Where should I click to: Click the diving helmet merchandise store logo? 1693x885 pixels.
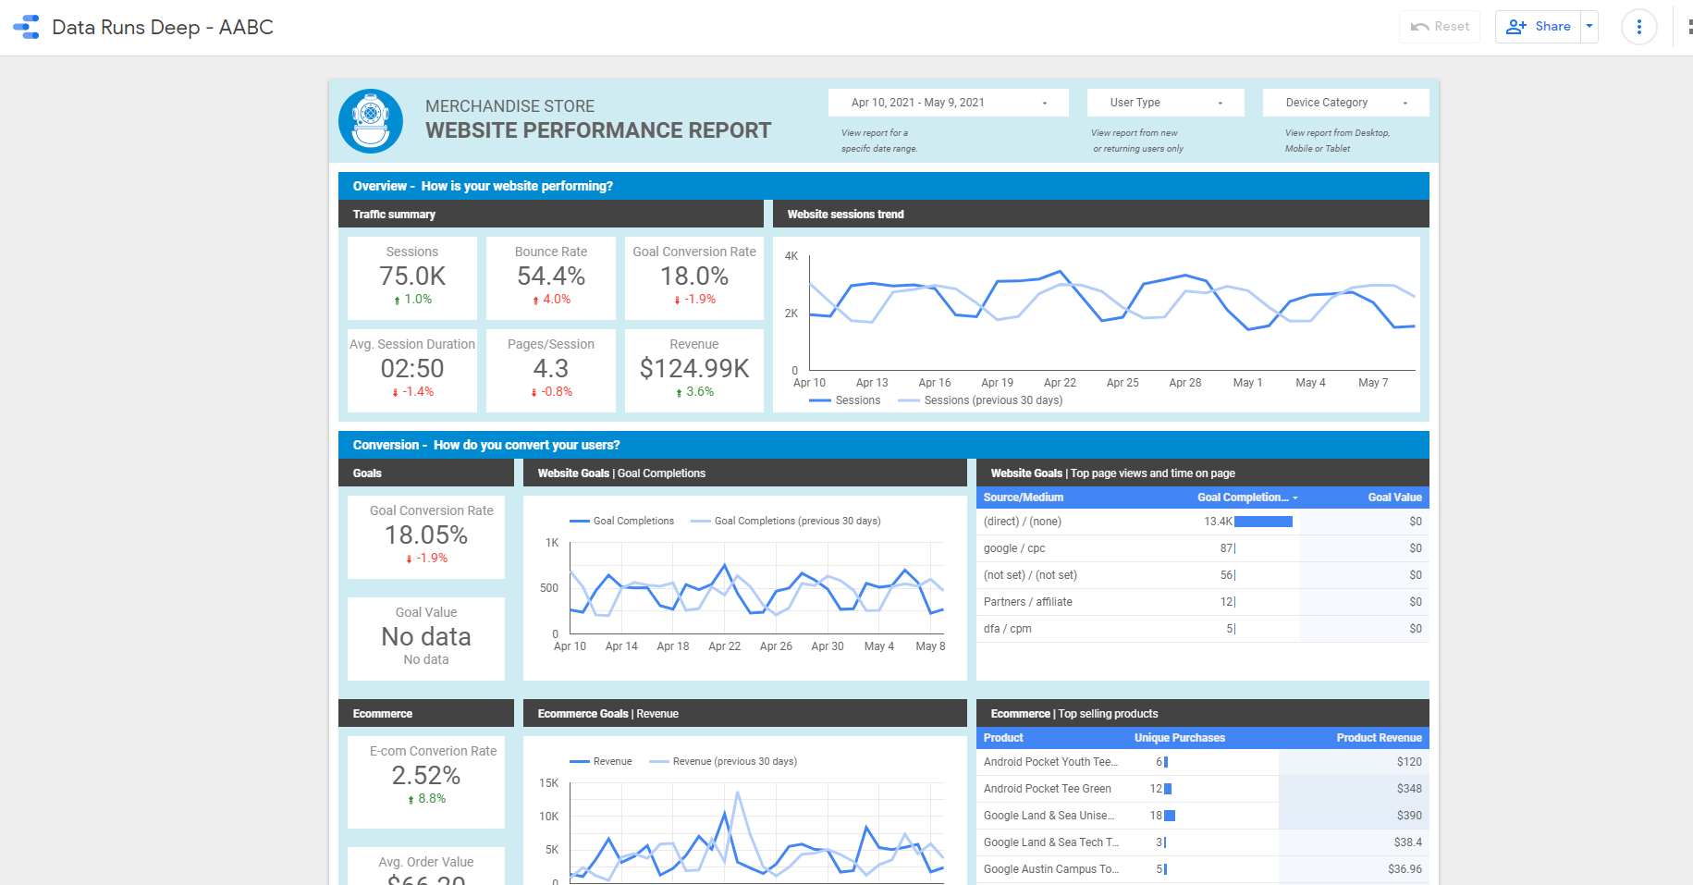tap(371, 121)
